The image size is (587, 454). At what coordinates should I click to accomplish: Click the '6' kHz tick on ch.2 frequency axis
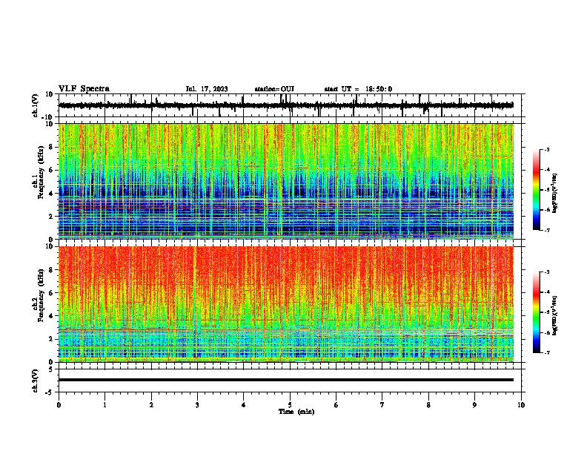coord(52,293)
